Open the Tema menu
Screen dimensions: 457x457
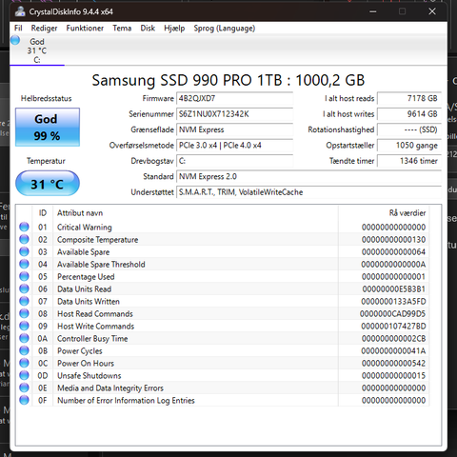tap(122, 29)
